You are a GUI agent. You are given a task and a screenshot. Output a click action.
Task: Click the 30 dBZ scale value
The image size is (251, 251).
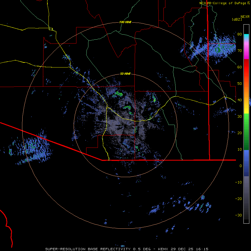click(240, 117)
